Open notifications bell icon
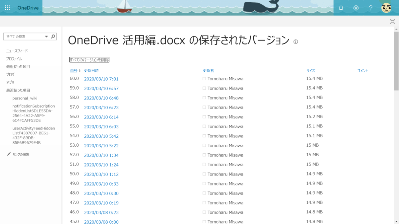The image size is (399, 224). tap(341, 8)
